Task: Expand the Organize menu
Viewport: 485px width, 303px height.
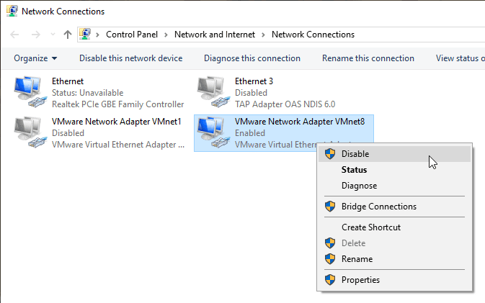Action: (35, 58)
